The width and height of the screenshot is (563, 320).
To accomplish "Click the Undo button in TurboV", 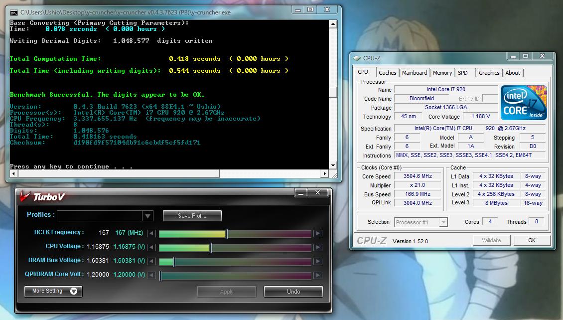I will pyautogui.click(x=293, y=292).
